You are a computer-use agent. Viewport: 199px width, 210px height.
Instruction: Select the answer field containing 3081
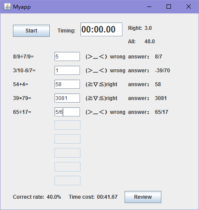pyautogui.click(x=67, y=98)
